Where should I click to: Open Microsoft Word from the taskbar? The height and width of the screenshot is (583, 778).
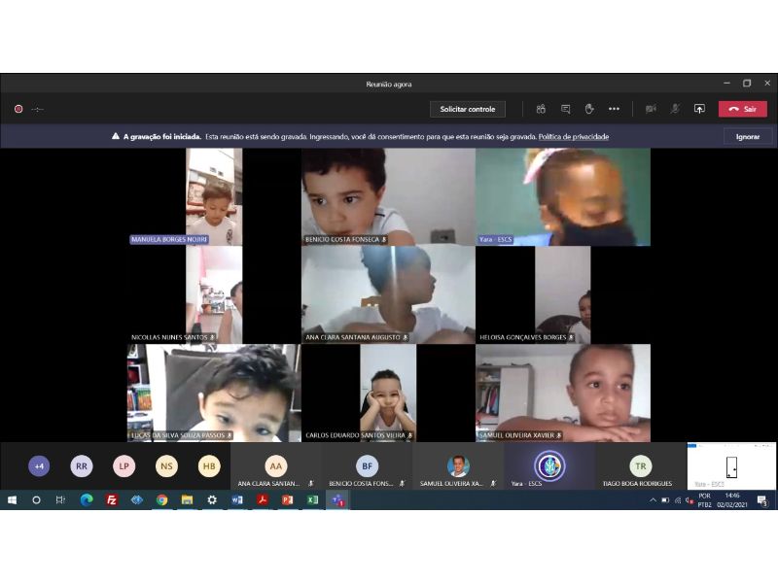point(236,500)
